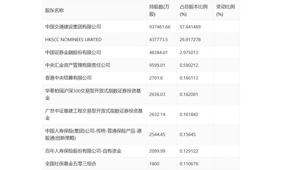282x170 pixels.
Task: Click percentage value 0.15645
Action: pyautogui.click(x=188, y=134)
